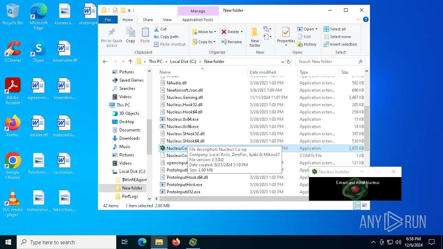Click Select all in ribbon
This screenshot has width=443, height=249.
(335, 29)
